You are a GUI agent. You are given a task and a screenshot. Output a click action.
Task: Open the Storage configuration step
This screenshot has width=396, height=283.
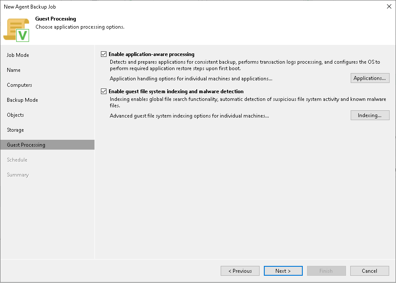[15, 130]
